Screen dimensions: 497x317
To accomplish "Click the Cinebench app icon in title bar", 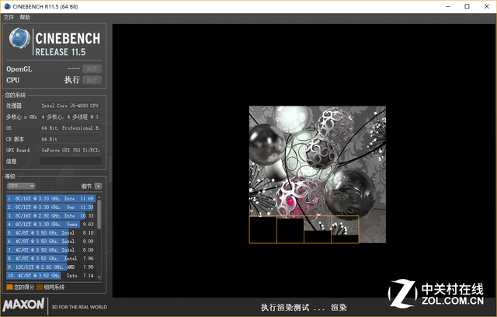I will pos(8,5).
